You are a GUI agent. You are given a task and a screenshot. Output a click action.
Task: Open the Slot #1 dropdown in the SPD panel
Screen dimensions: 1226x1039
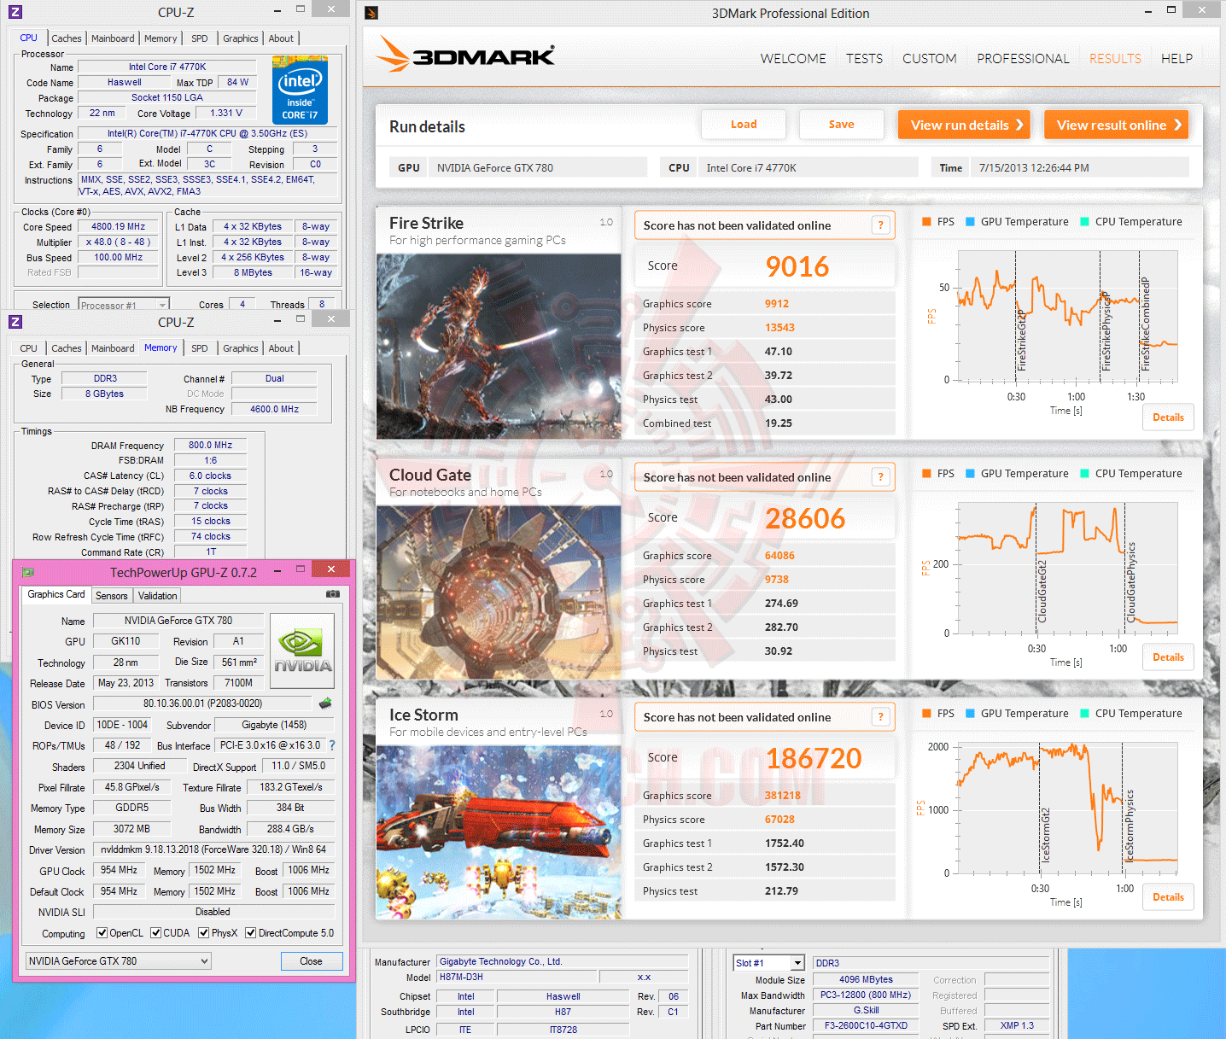coord(768,963)
